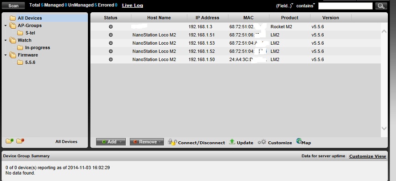The image size is (396, 181).
Task: Collapse the Watch tree node
Action: point(5,40)
